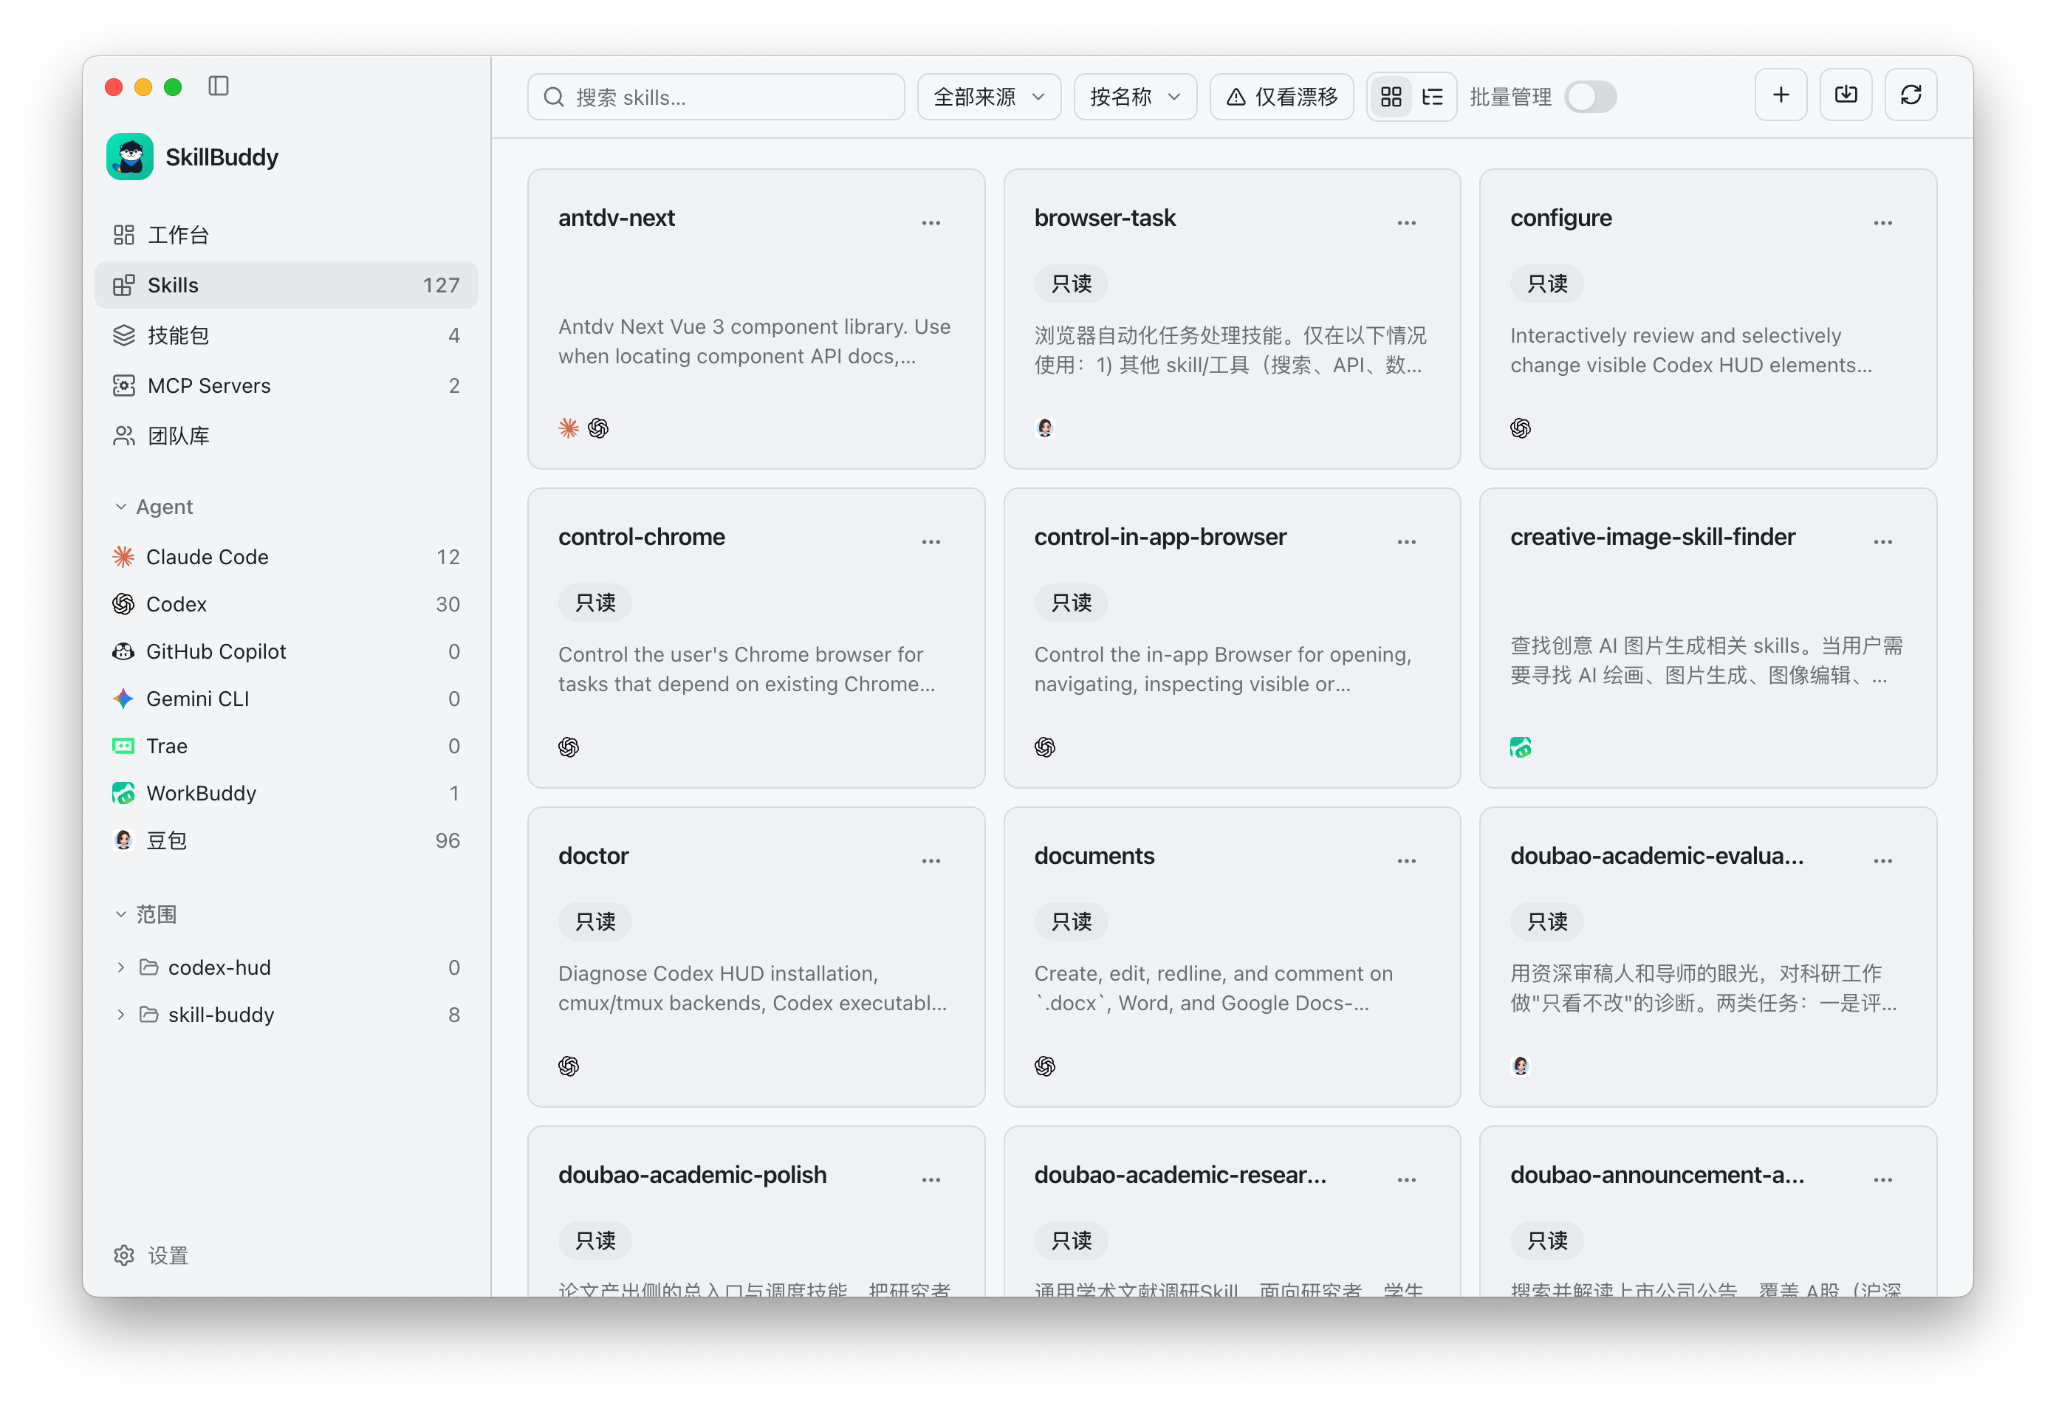The height and width of the screenshot is (1406, 2056).
Task: Open more options on browser-task card
Action: [x=1407, y=222]
